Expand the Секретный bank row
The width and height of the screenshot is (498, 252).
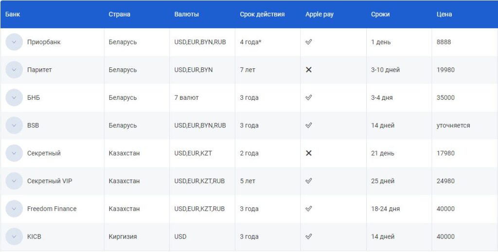14,153
